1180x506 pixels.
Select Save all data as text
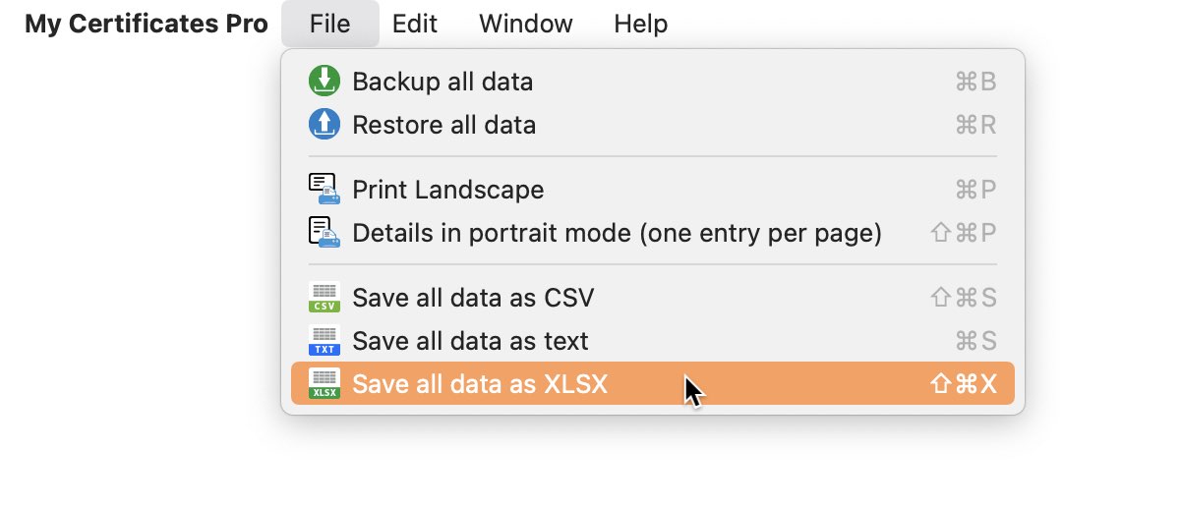(653, 341)
